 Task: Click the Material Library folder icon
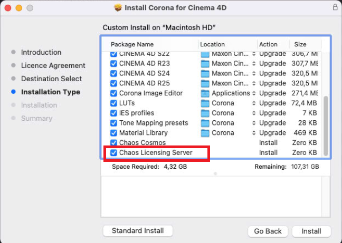[x=205, y=133]
